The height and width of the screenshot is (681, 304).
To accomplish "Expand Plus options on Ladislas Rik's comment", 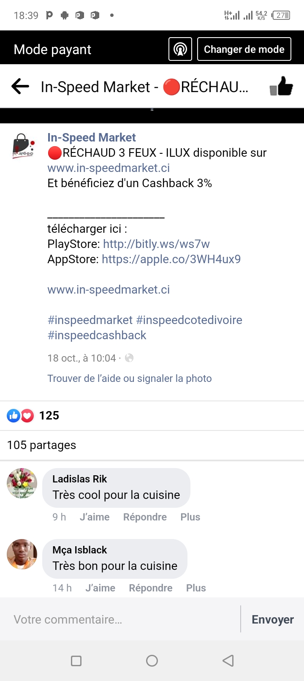I will [x=190, y=517].
